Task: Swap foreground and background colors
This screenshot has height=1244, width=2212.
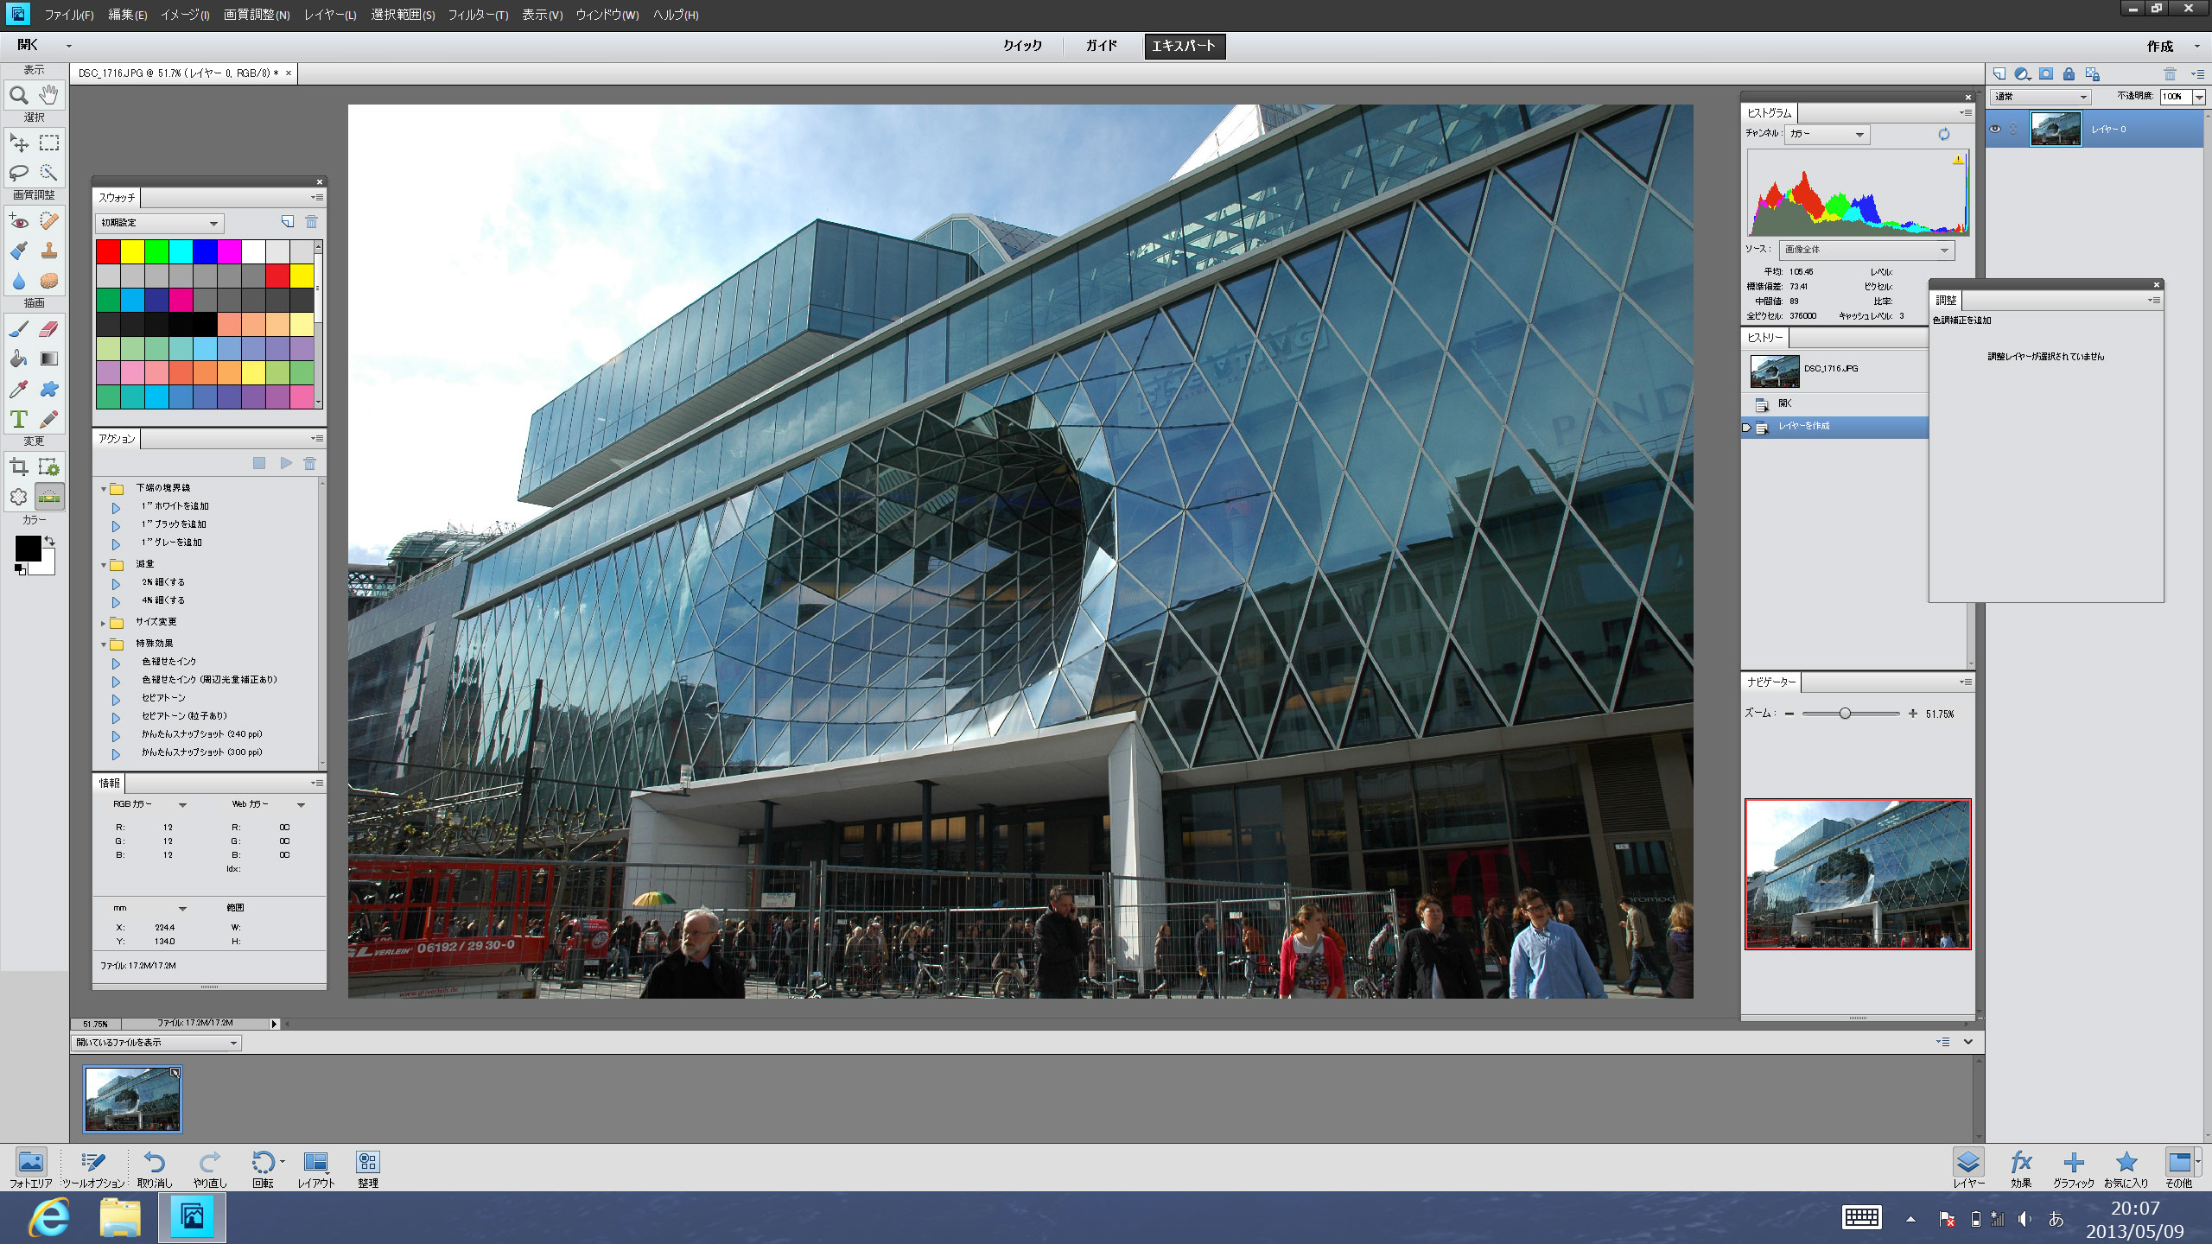Action: click(50, 541)
